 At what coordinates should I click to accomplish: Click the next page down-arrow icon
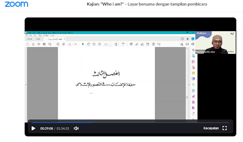[x=63, y=44]
